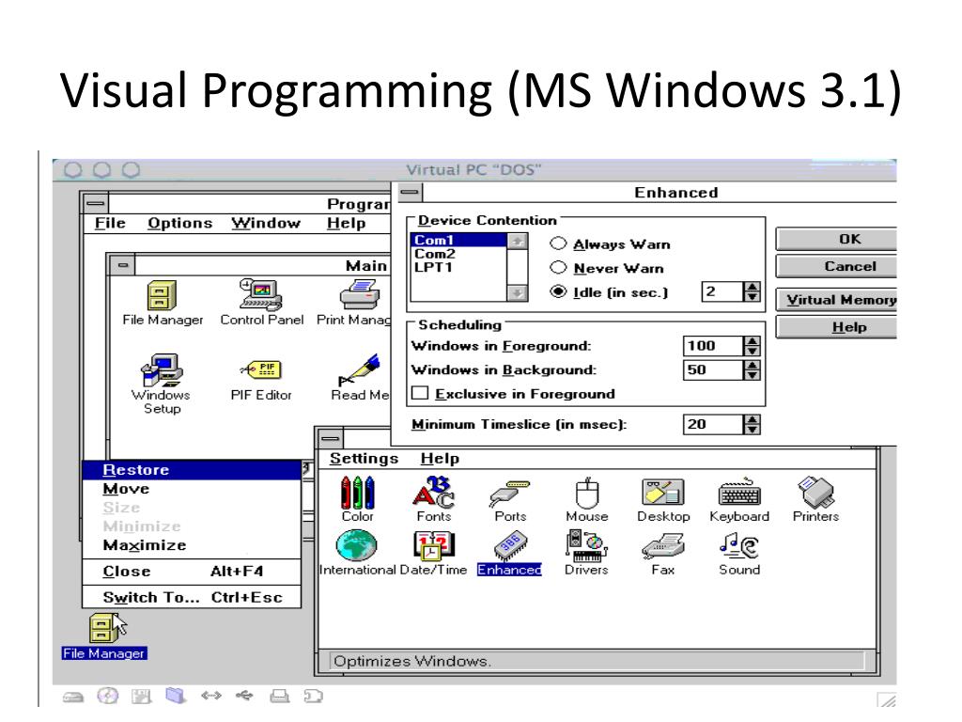Viewport: 962px width, 722px height.
Task: Choose Restore from control menu
Action: click(x=192, y=470)
